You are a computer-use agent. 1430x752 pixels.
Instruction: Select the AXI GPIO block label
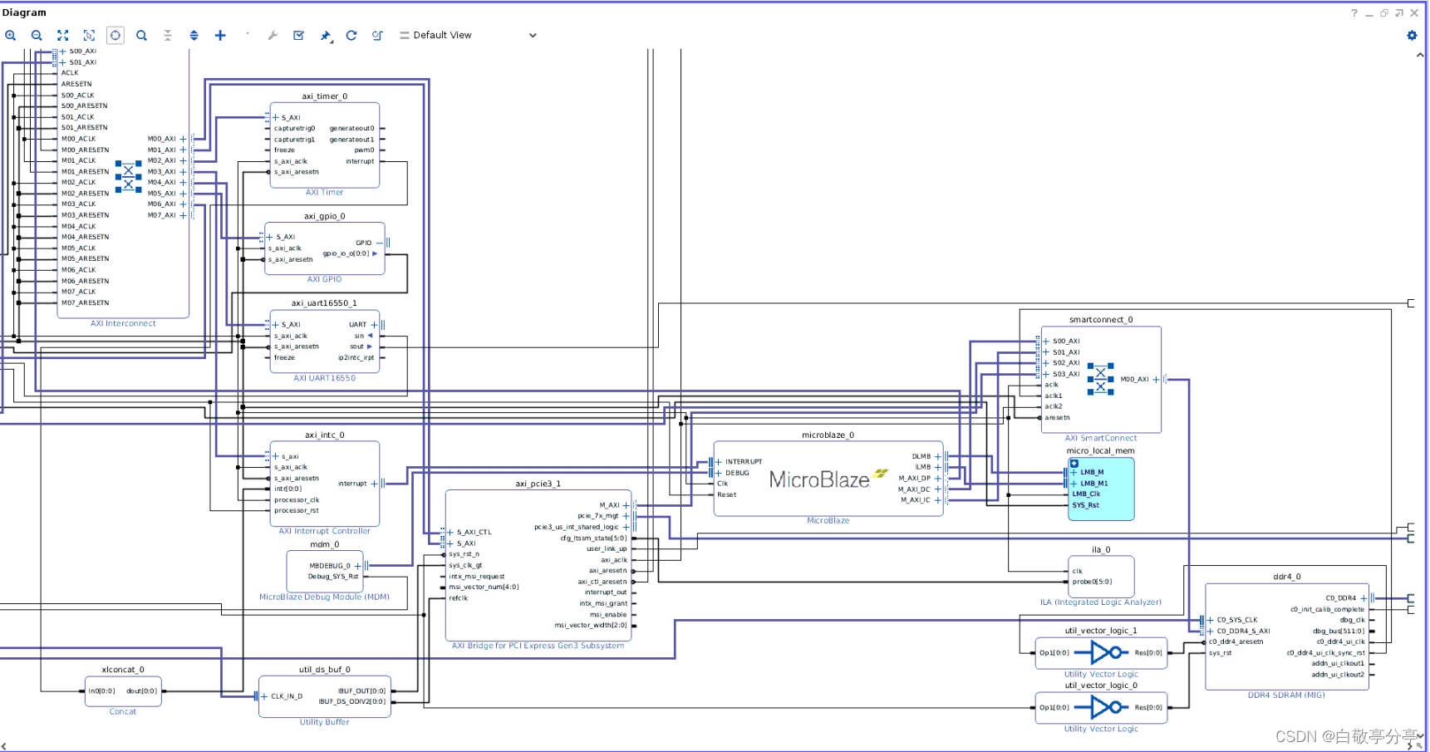tap(324, 279)
